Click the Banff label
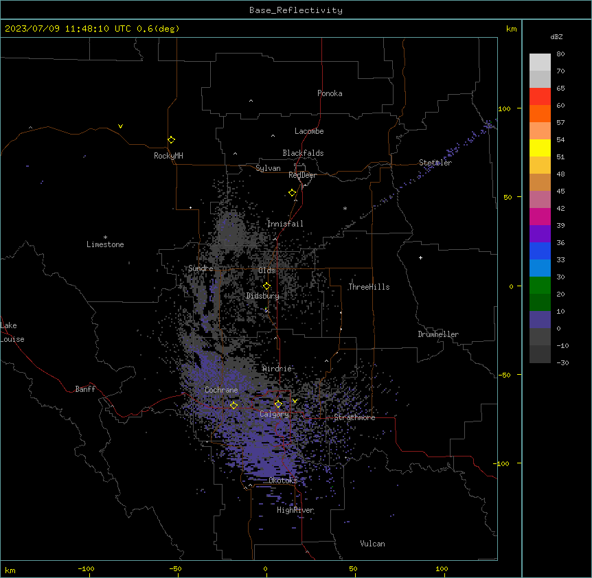592x578 pixels. tap(85, 389)
